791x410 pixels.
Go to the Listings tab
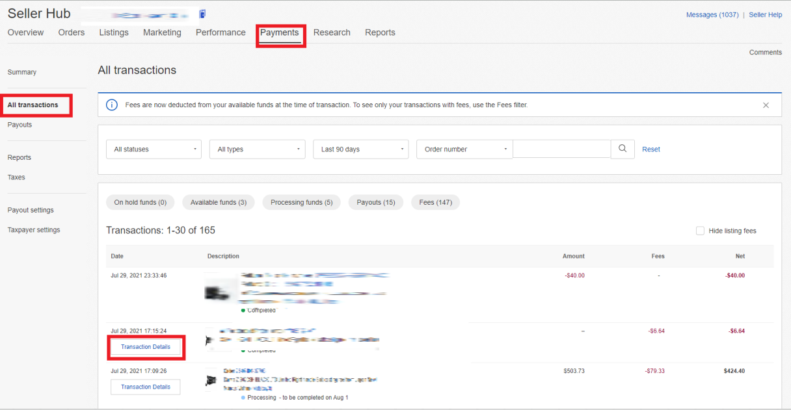point(114,32)
